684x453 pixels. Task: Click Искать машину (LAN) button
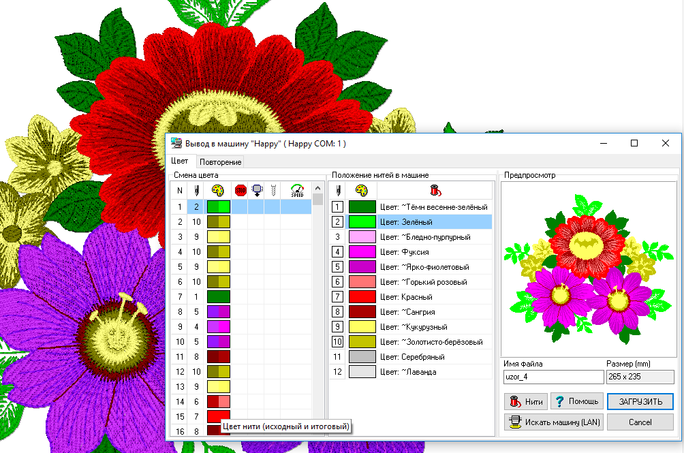pyautogui.click(x=554, y=422)
